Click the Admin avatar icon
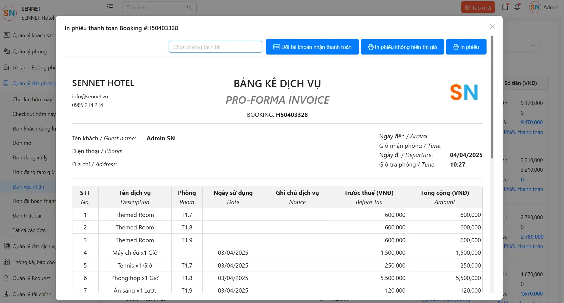Viewport: 564px width, 303px height. 535,7
